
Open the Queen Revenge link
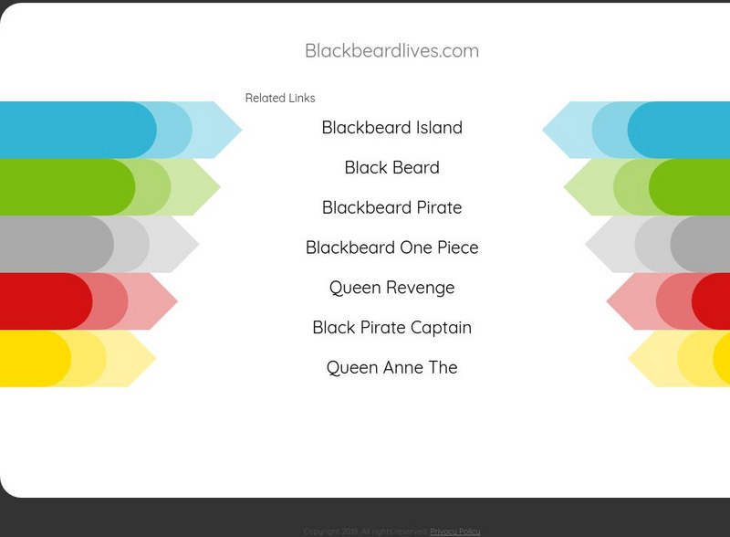pos(391,288)
